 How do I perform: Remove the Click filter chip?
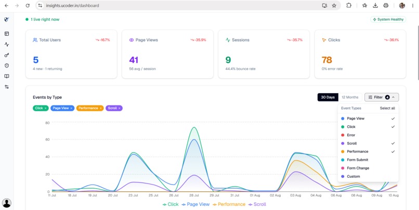(45, 108)
